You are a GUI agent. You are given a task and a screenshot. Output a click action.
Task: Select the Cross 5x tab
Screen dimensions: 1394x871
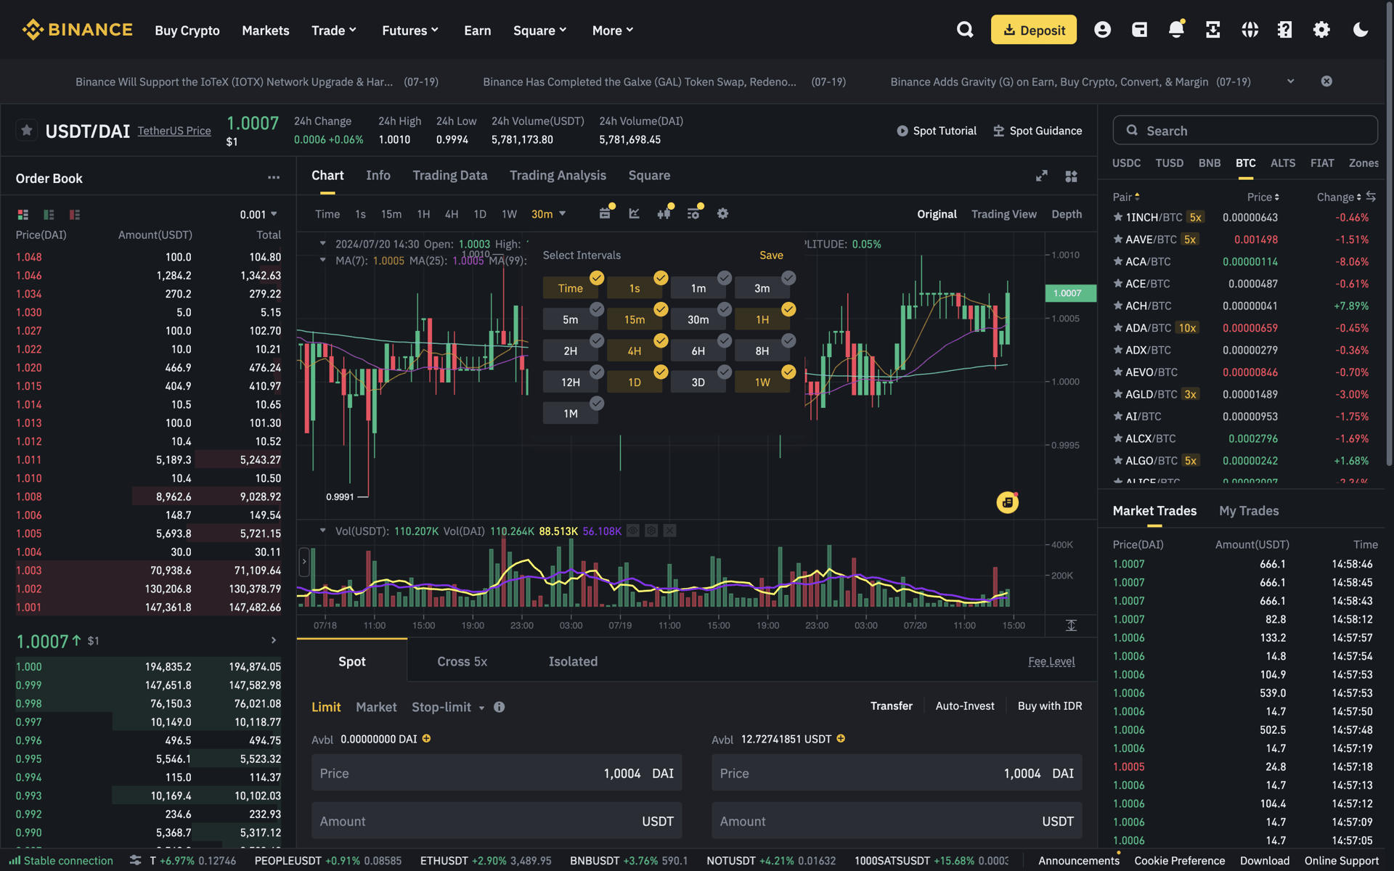click(462, 661)
